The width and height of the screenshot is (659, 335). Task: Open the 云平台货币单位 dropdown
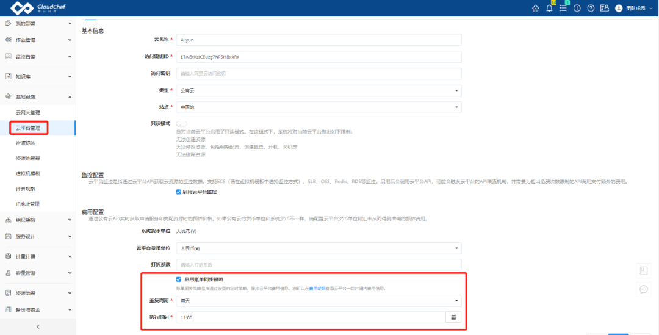coord(319,248)
